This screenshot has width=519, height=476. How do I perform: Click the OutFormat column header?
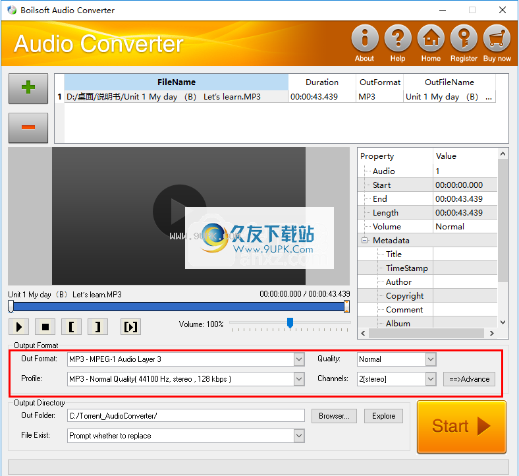click(x=379, y=82)
